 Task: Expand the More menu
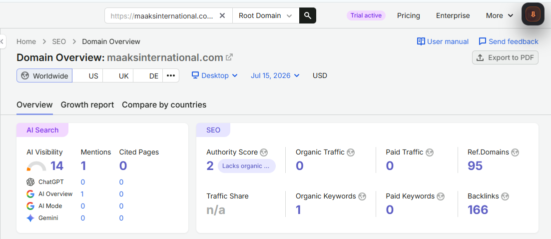(500, 15)
